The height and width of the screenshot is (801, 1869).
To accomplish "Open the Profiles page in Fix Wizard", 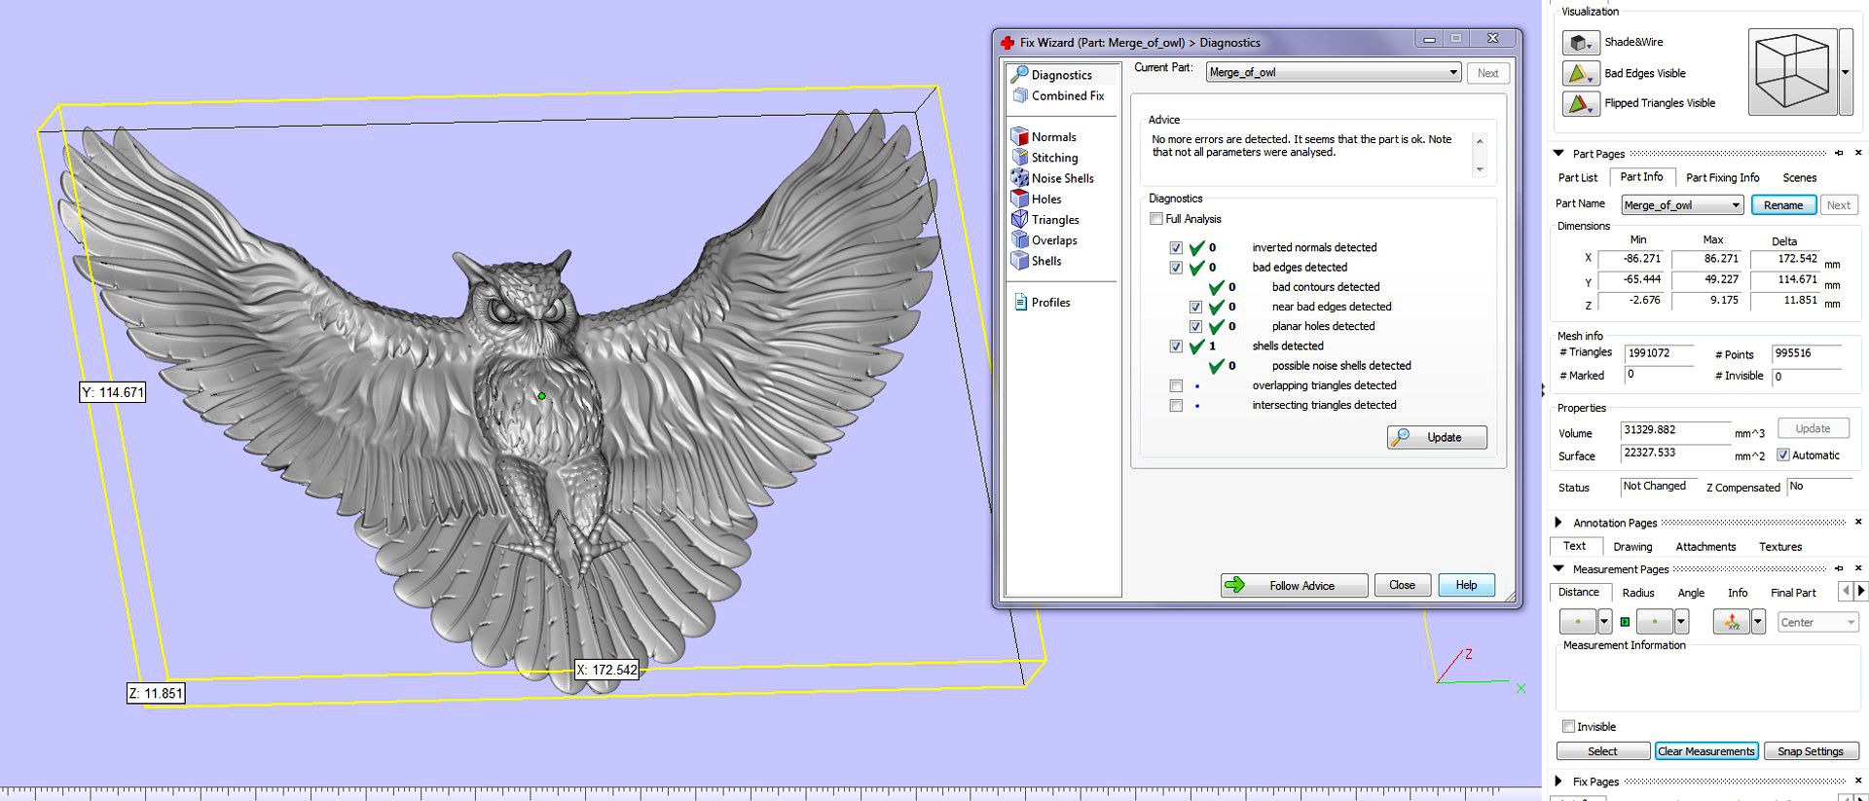I will (1042, 303).
